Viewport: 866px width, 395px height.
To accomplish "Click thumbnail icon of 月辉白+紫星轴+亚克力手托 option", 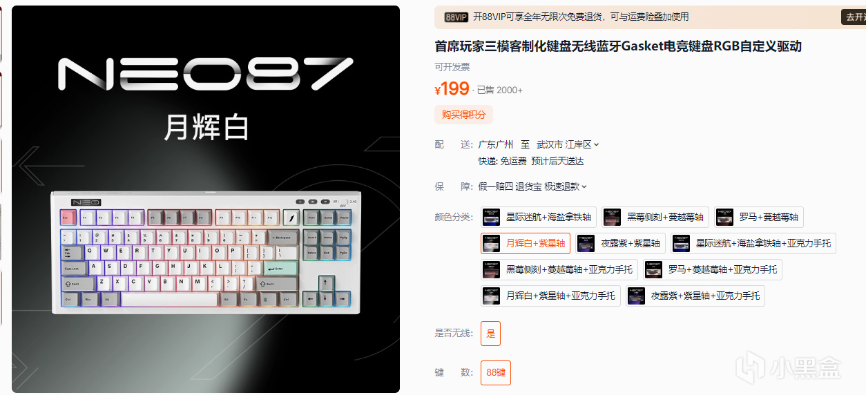I will coord(491,296).
